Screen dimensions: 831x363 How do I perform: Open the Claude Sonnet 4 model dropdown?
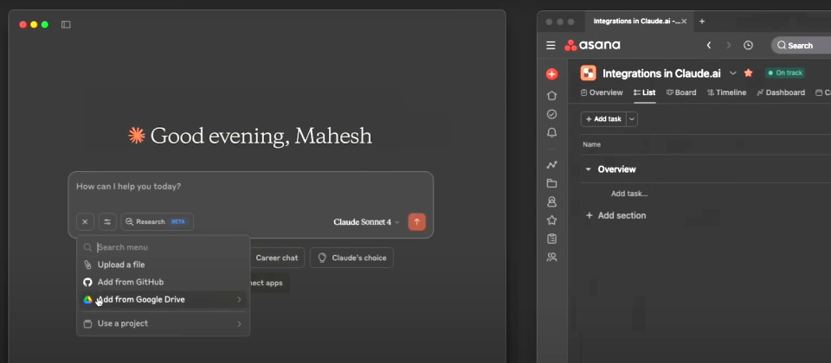[x=366, y=222]
